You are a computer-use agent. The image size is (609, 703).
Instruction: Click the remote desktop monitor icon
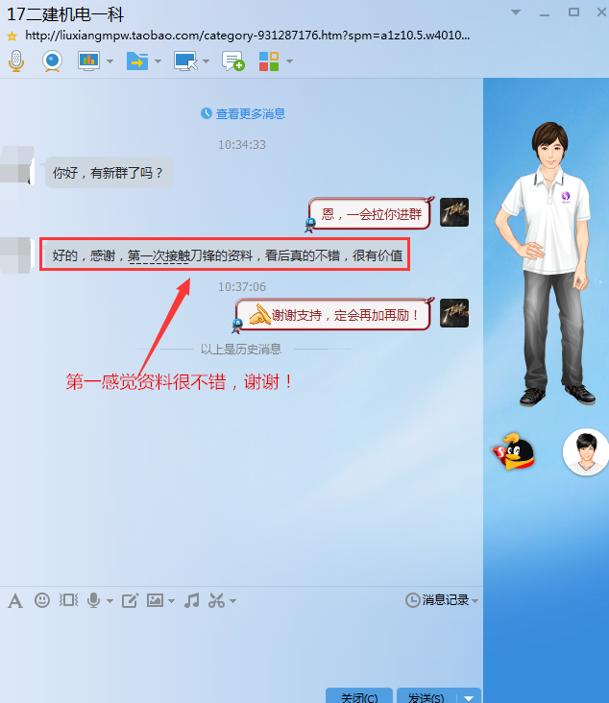click(185, 61)
